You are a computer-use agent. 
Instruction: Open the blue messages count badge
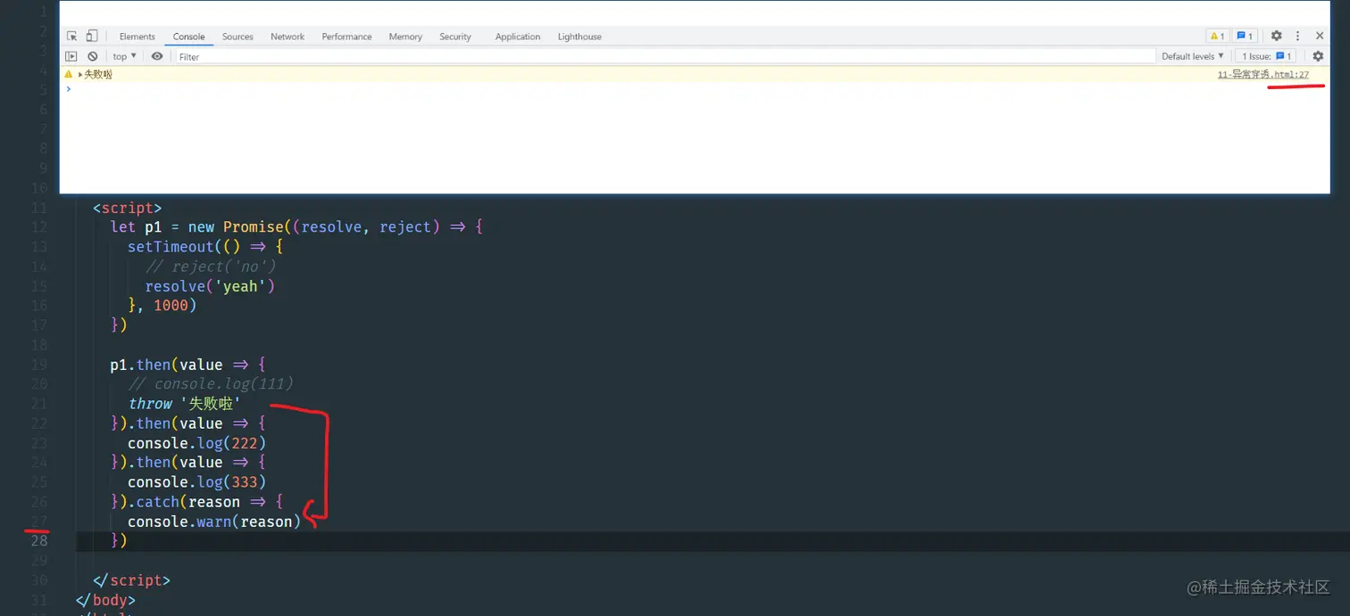click(x=1245, y=37)
